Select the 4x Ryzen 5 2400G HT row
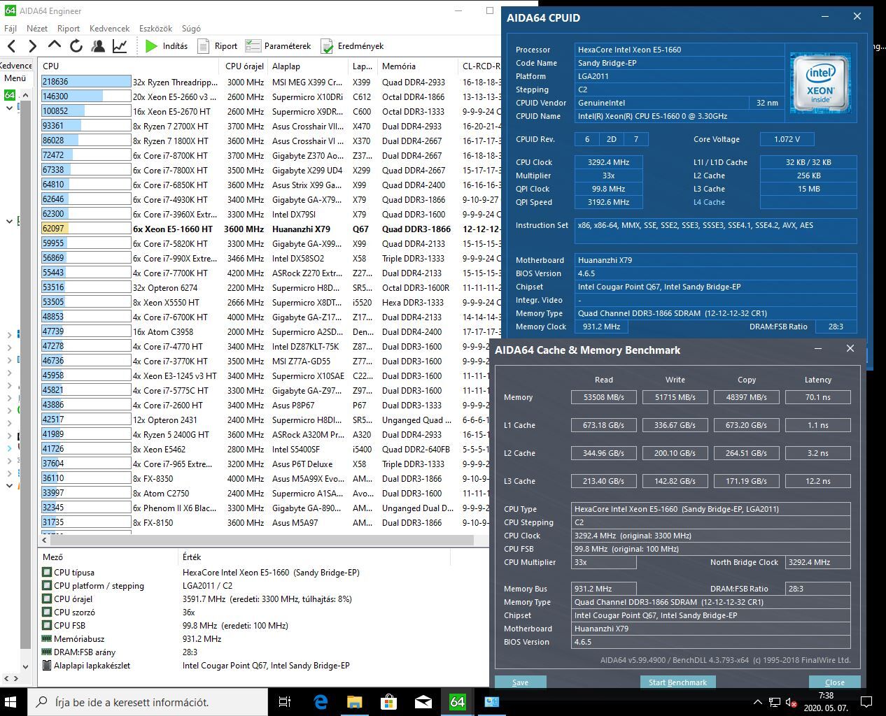The width and height of the screenshot is (886, 716). click(270, 434)
